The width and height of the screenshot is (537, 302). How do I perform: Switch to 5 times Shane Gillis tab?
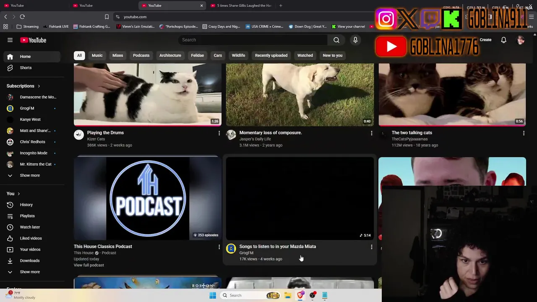pos(241,5)
